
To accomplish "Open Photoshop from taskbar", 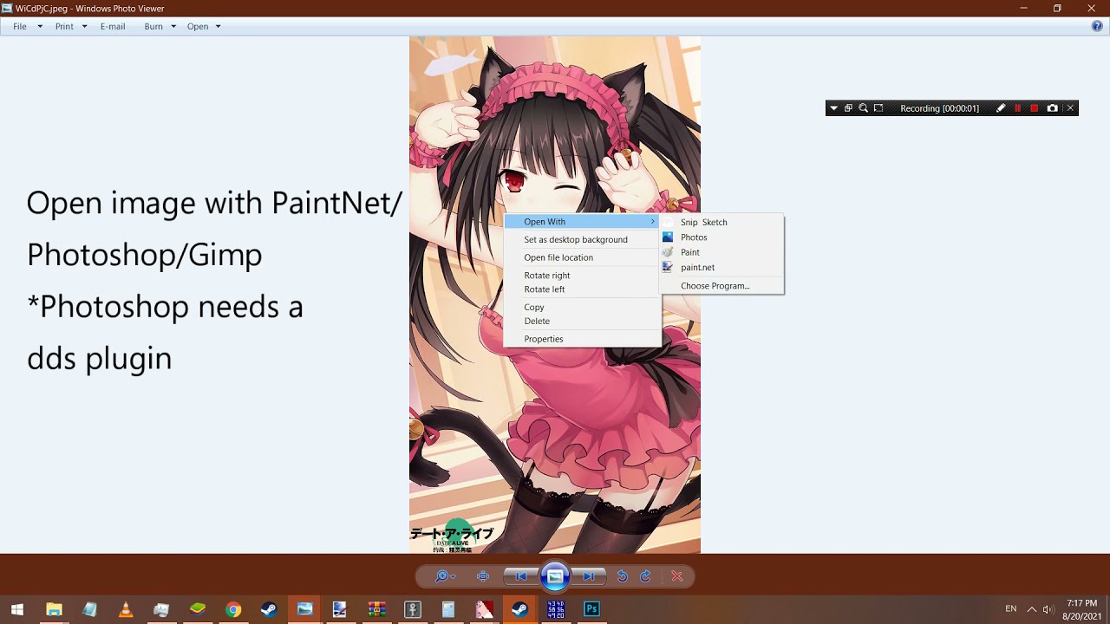I will click(591, 609).
